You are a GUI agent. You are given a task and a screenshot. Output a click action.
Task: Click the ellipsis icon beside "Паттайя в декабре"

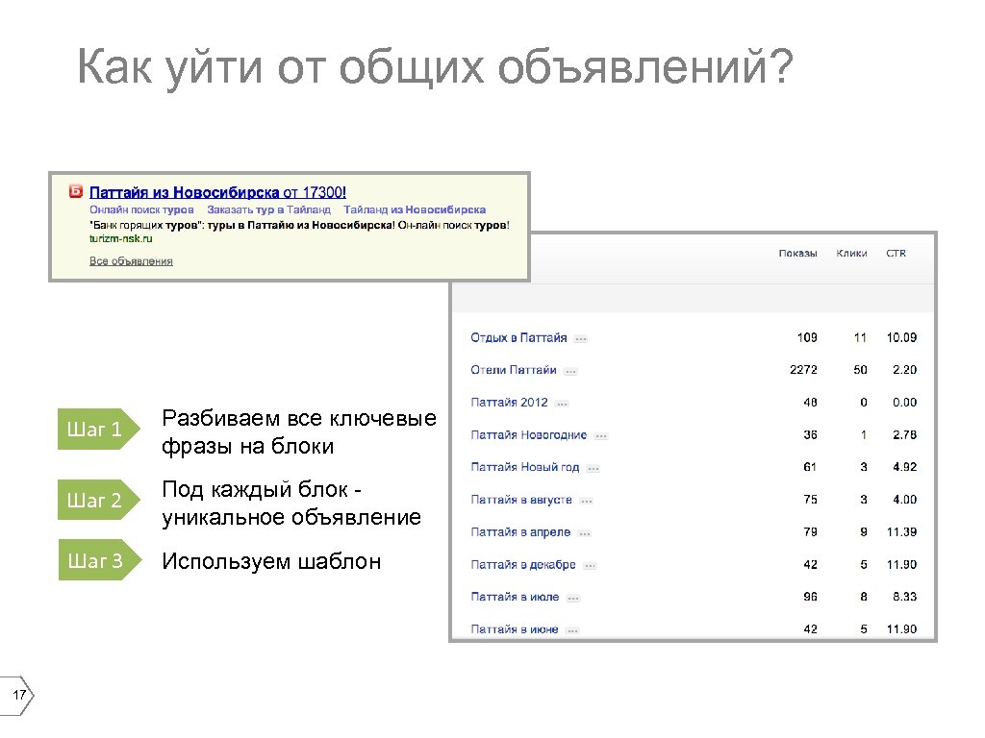coord(592,564)
